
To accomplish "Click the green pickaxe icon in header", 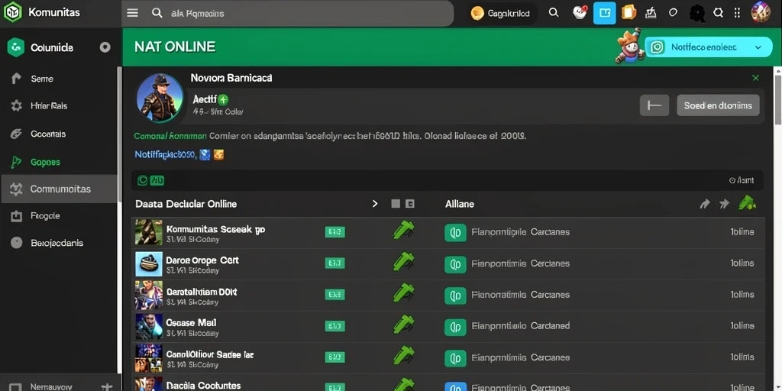I will pyautogui.click(x=747, y=202).
